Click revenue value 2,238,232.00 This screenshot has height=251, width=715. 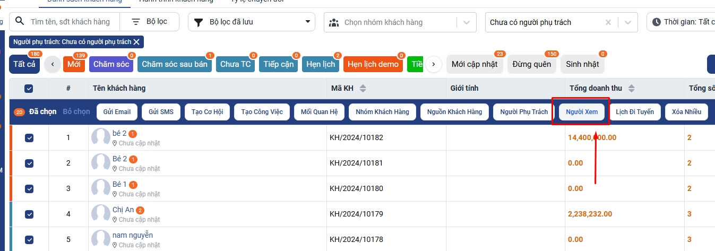[x=590, y=214]
